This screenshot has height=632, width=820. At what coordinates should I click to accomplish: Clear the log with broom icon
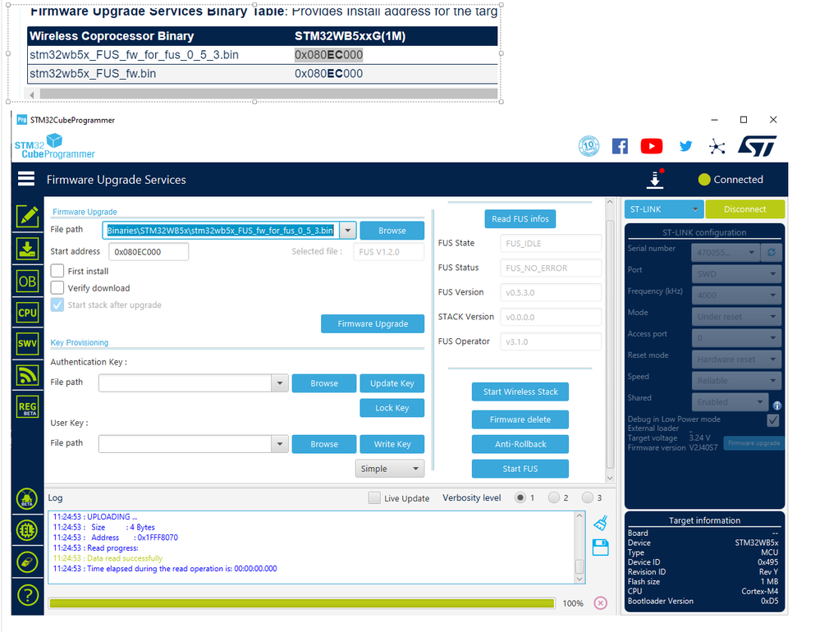[601, 523]
